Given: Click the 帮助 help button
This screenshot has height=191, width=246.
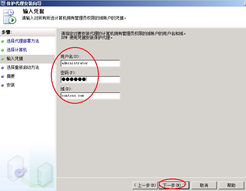Looking at the screenshot, I should 231,185.
